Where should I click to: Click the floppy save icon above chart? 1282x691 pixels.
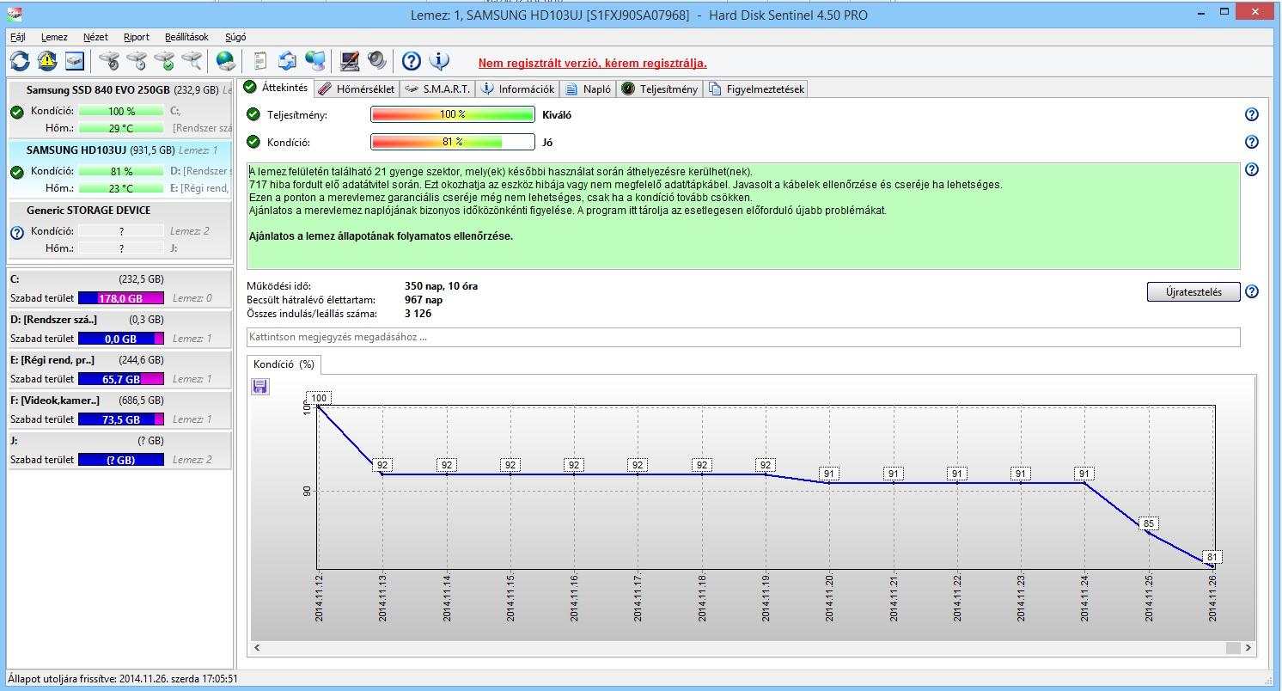click(260, 387)
